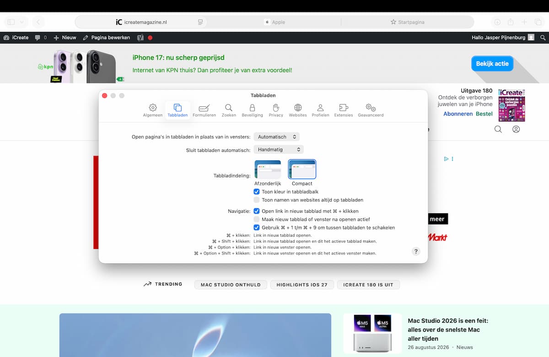Click the large blue featured article image
549x357 pixels.
(195, 335)
